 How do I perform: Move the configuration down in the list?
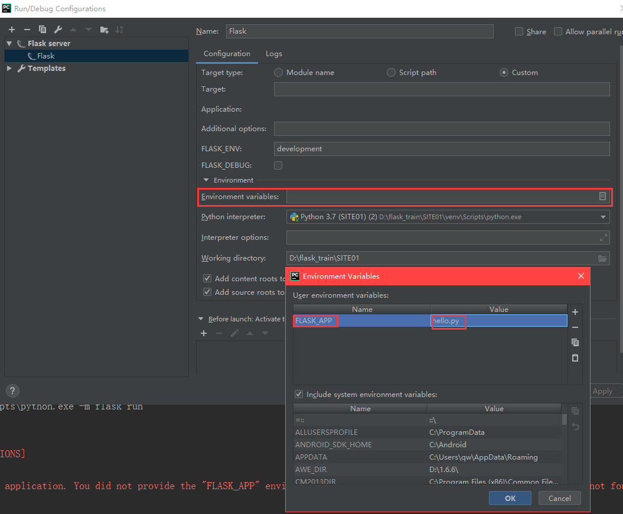(89, 30)
